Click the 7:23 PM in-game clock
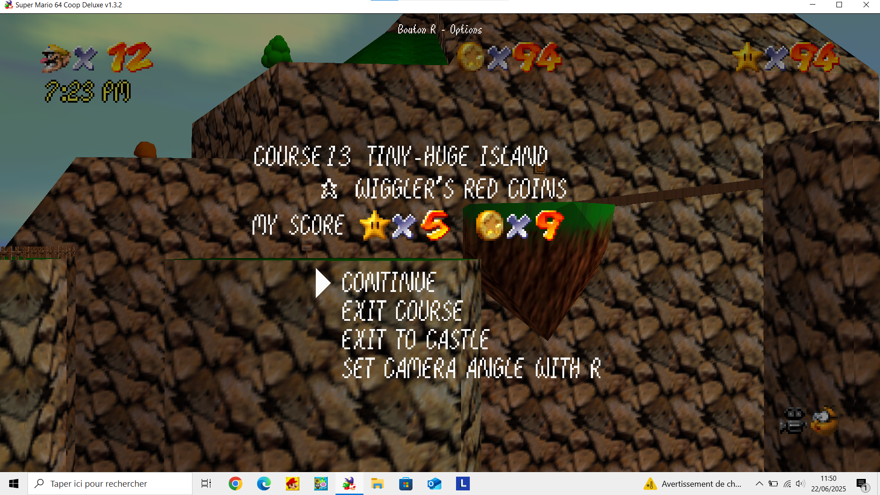Screen dimensions: 880x495 tap(88, 91)
